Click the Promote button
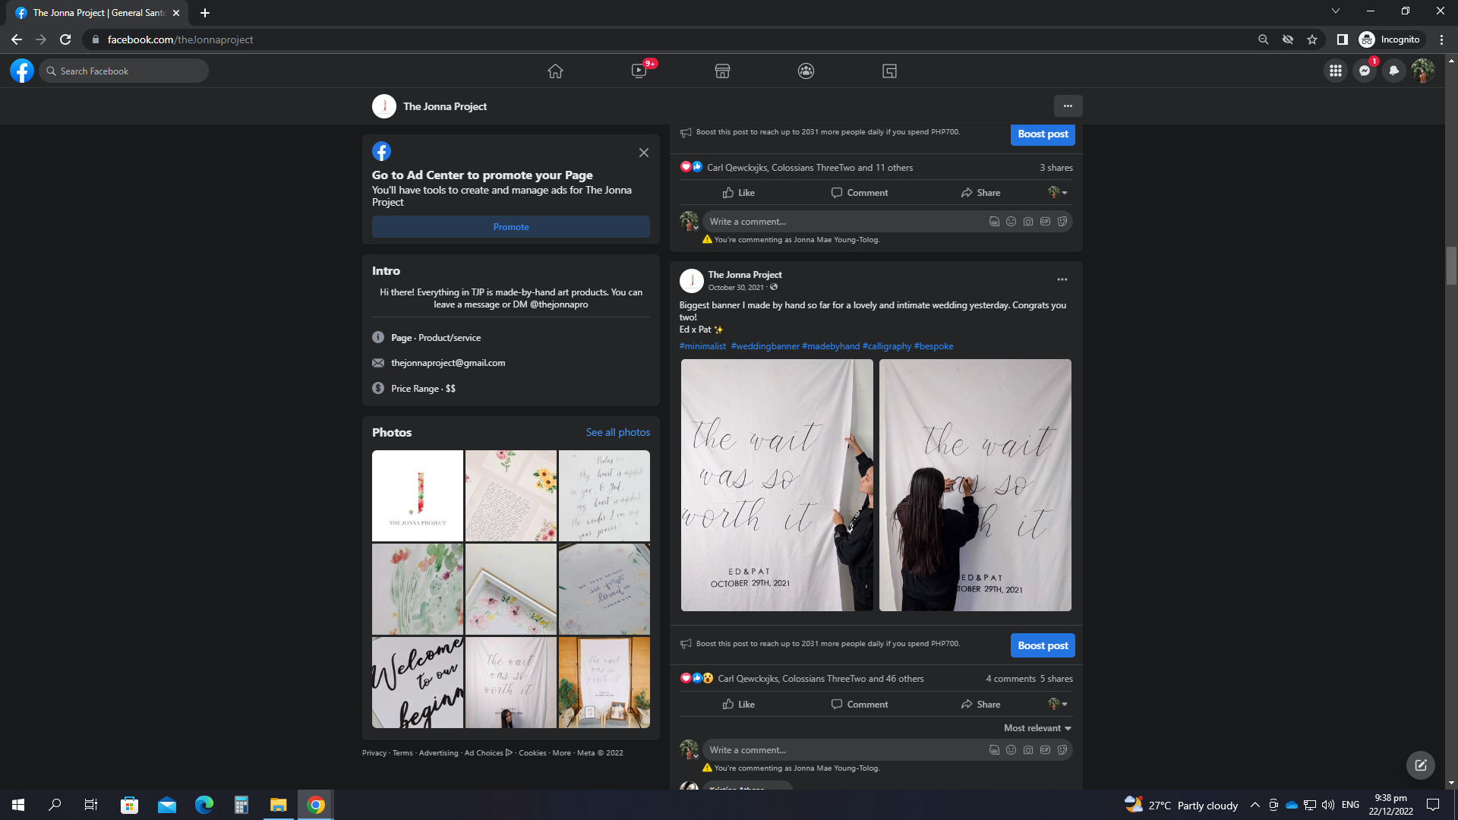 tap(511, 226)
